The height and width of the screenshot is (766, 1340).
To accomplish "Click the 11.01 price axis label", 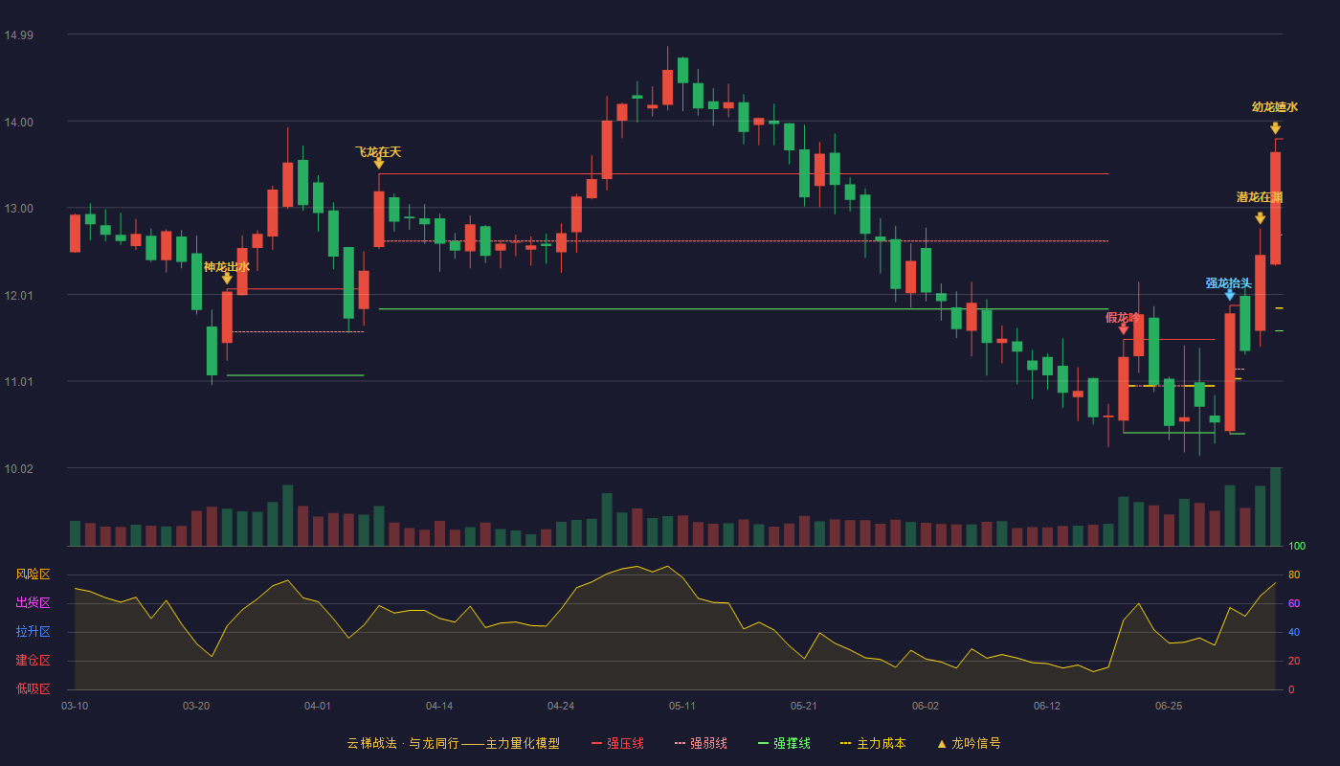I will pos(18,382).
